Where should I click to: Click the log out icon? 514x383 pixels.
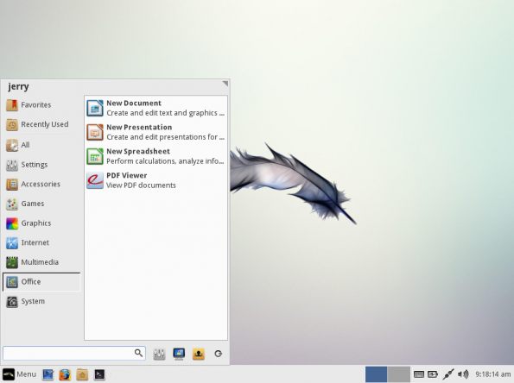click(218, 354)
